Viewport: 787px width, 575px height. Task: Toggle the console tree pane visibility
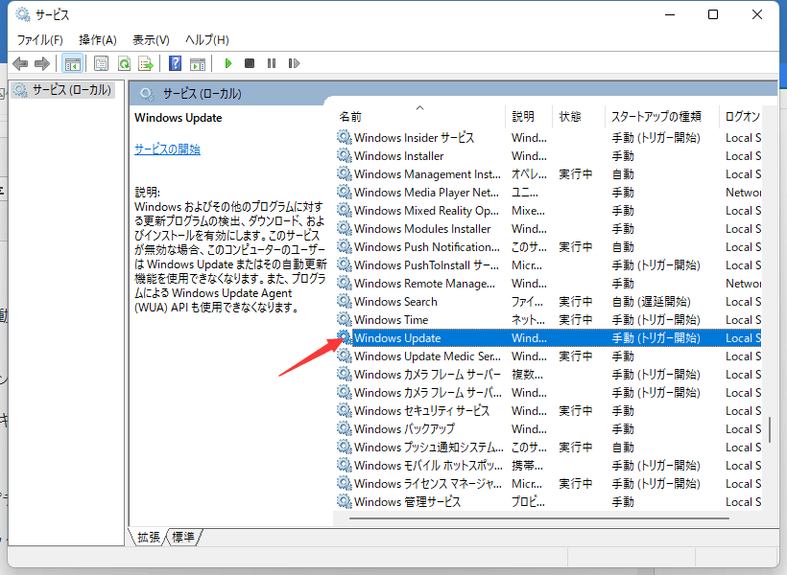tap(72, 63)
